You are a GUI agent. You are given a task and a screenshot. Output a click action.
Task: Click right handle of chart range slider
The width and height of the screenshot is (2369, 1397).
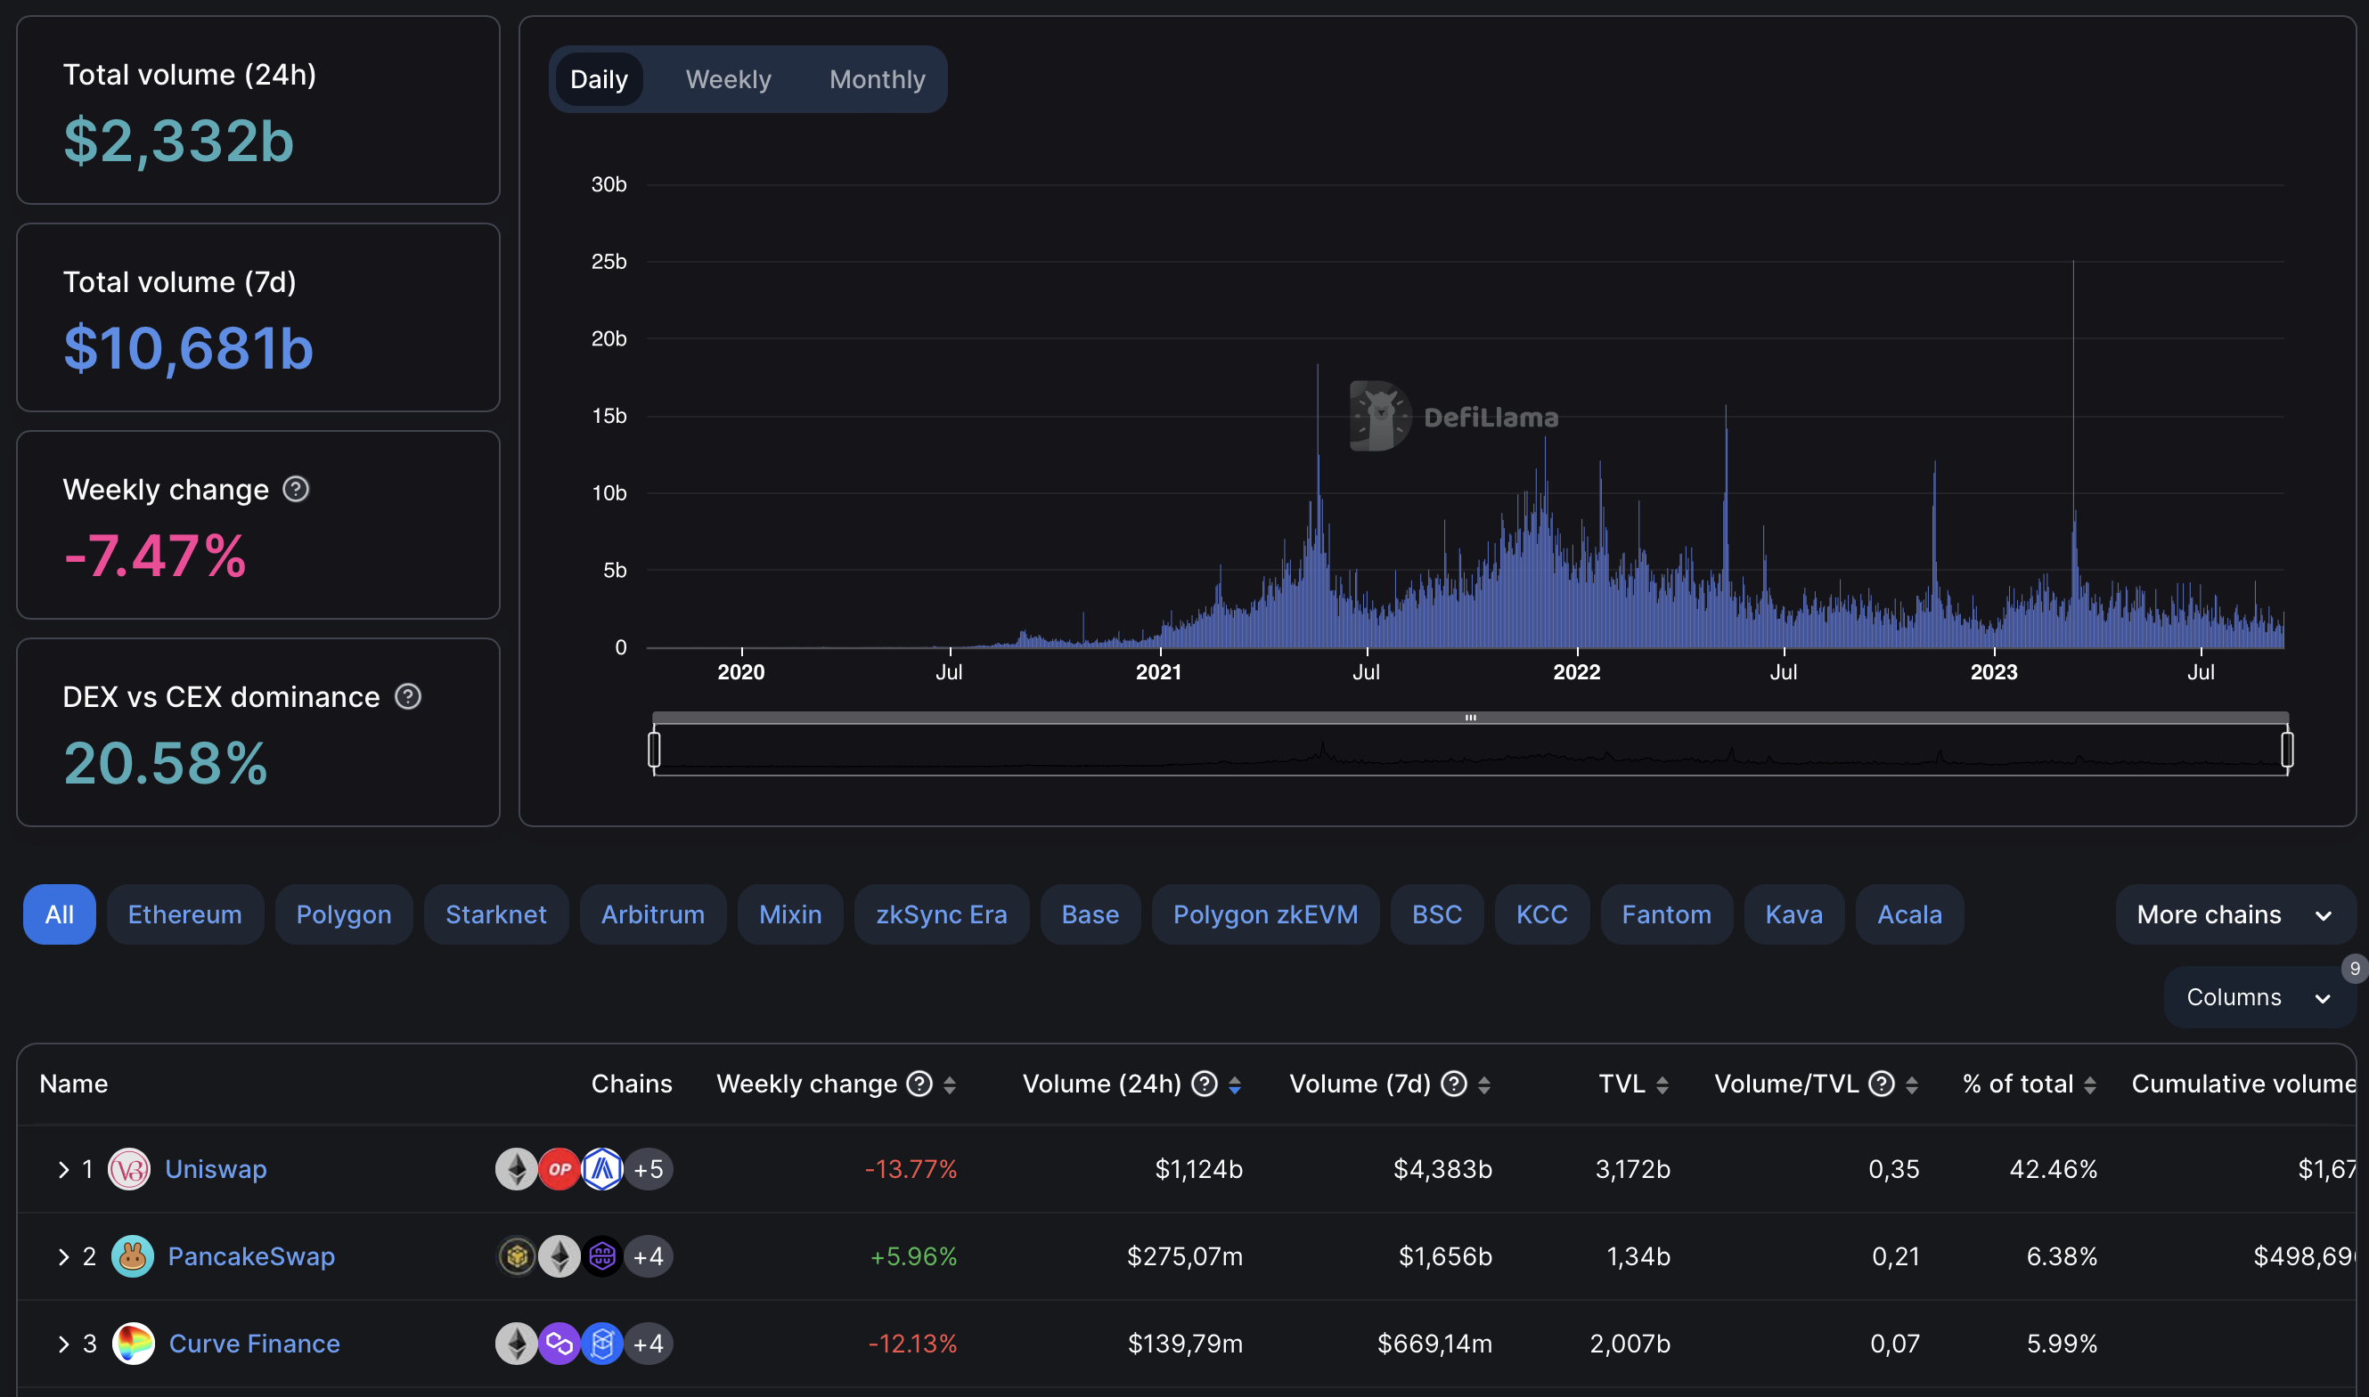coord(2286,750)
